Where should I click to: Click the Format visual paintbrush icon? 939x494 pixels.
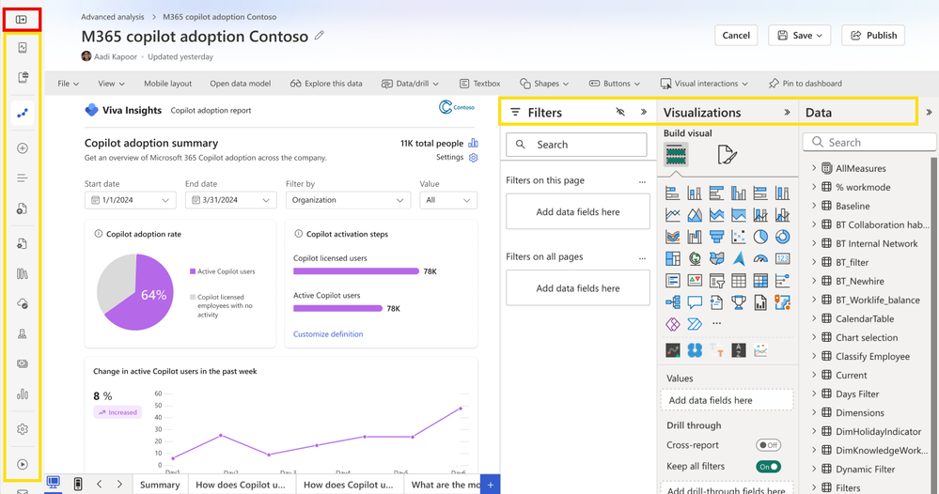tap(727, 155)
